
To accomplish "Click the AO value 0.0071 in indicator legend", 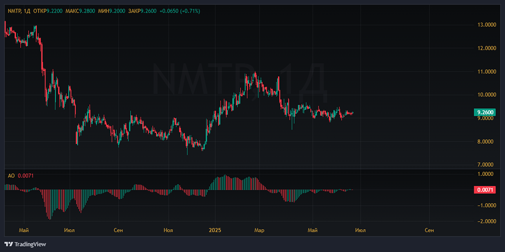I will coord(26,175).
